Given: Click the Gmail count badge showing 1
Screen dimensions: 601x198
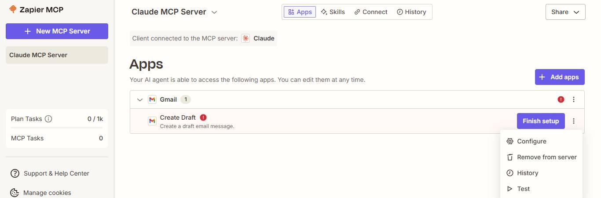Looking at the screenshot, I should click(x=186, y=99).
